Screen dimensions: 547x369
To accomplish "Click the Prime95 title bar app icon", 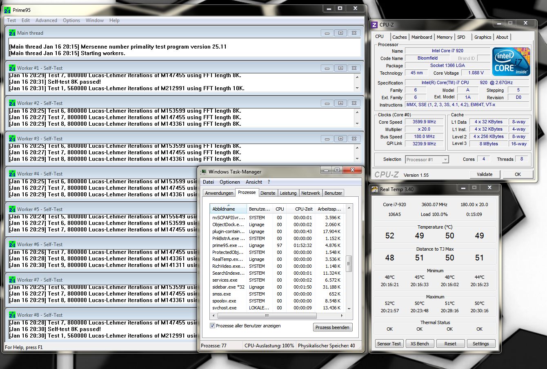I will tap(7, 10).
